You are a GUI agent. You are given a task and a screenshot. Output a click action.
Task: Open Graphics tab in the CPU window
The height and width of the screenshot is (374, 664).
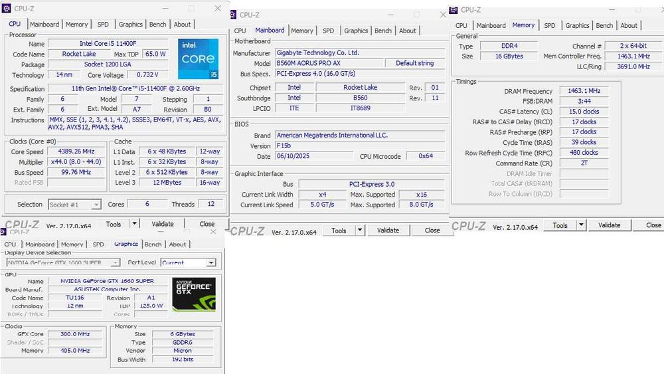(130, 24)
